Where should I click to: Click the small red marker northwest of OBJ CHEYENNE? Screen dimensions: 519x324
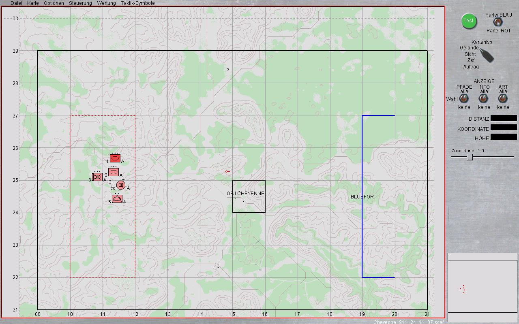pos(227,172)
